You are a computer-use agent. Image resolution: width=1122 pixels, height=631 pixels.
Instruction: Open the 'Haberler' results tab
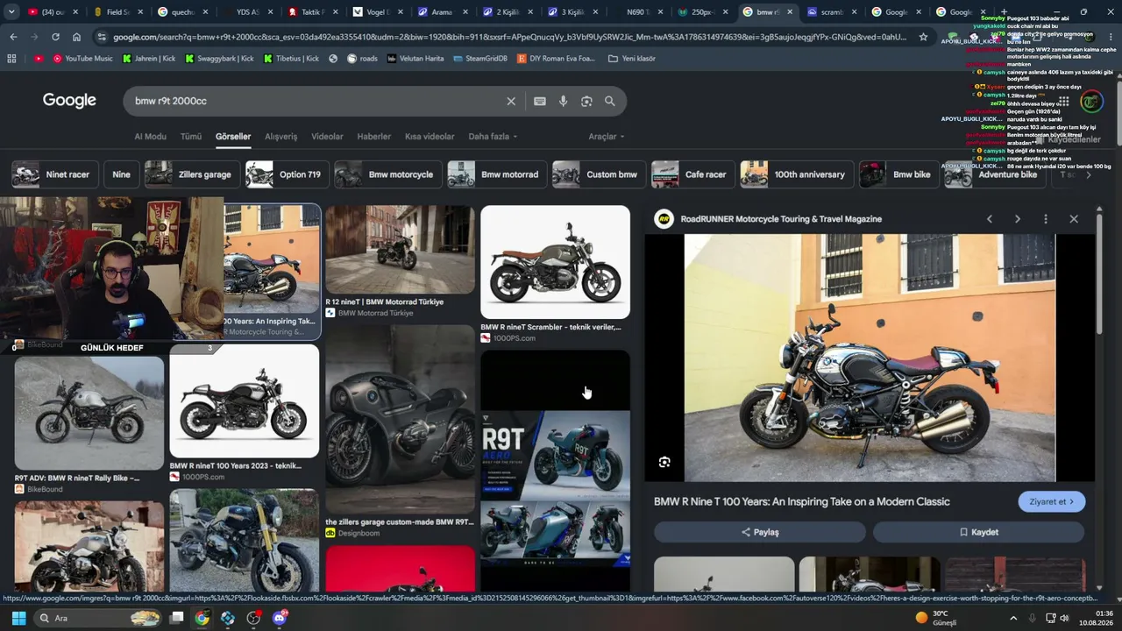coord(374,137)
